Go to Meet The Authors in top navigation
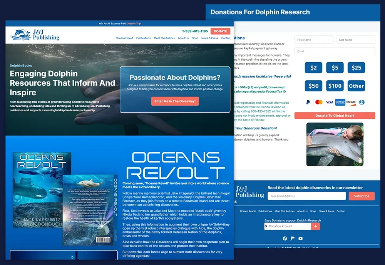 pyautogui.click(x=164, y=38)
